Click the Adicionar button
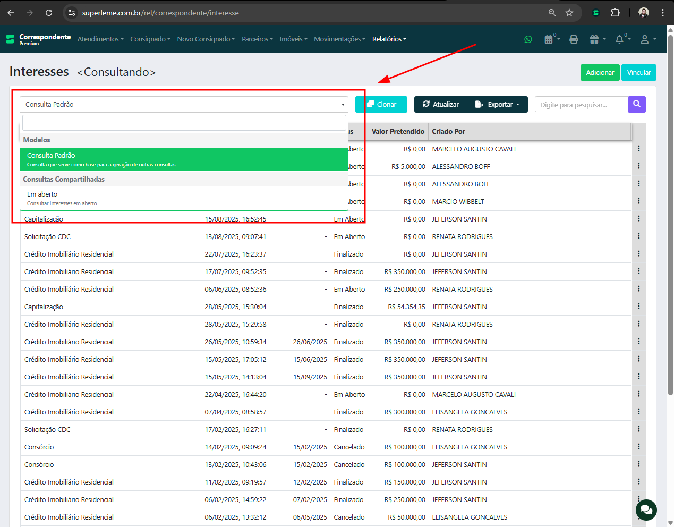 coord(600,73)
